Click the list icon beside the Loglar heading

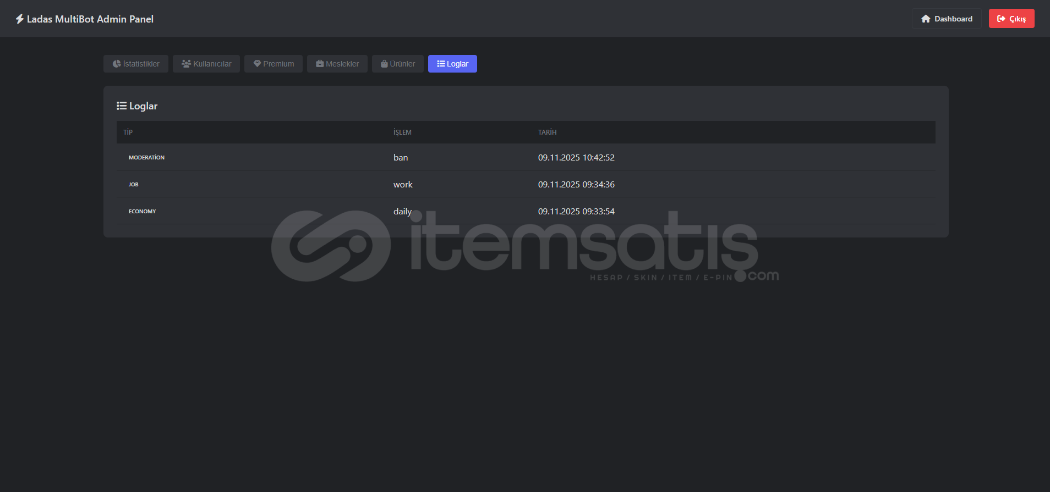pos(122,106)
